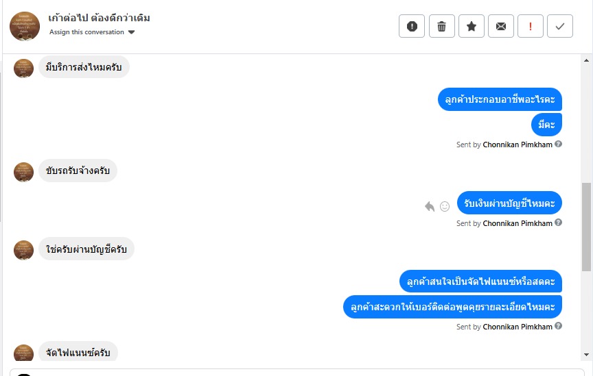Click the chat scrollbar thumb
The image size is (593, 376).
pyautogui.click(x=586, y=227)
